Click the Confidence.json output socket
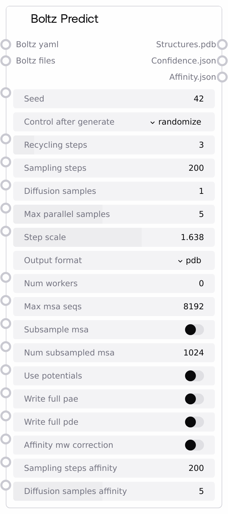Image resolution: width=228 pixels, height=514 pixels. click(222, 61)
